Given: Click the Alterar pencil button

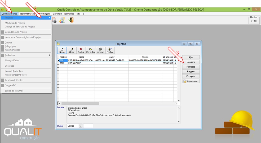Looking at the screenshot, I should tap(71, 50).
